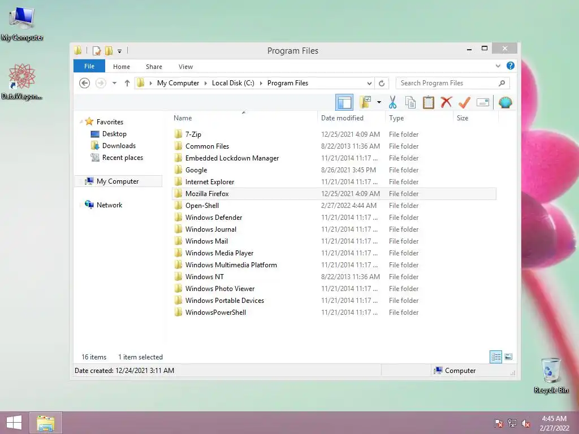Screen dimensions: 579x434
Task: Select the Mozilla Firefox folder
Action: click(x=334, y=194)
